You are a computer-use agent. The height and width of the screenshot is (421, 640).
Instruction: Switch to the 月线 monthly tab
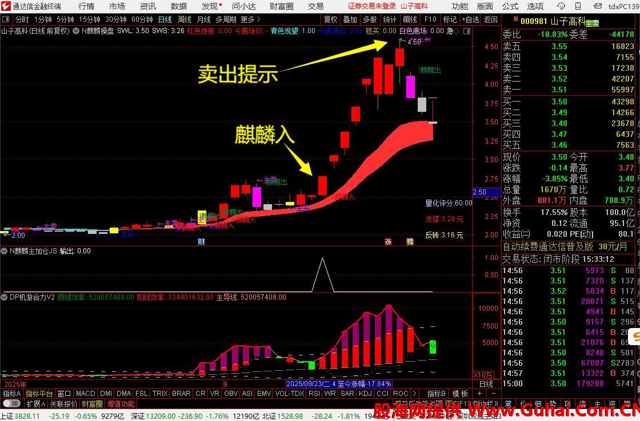pyautogui.click(x=203, y=19)
